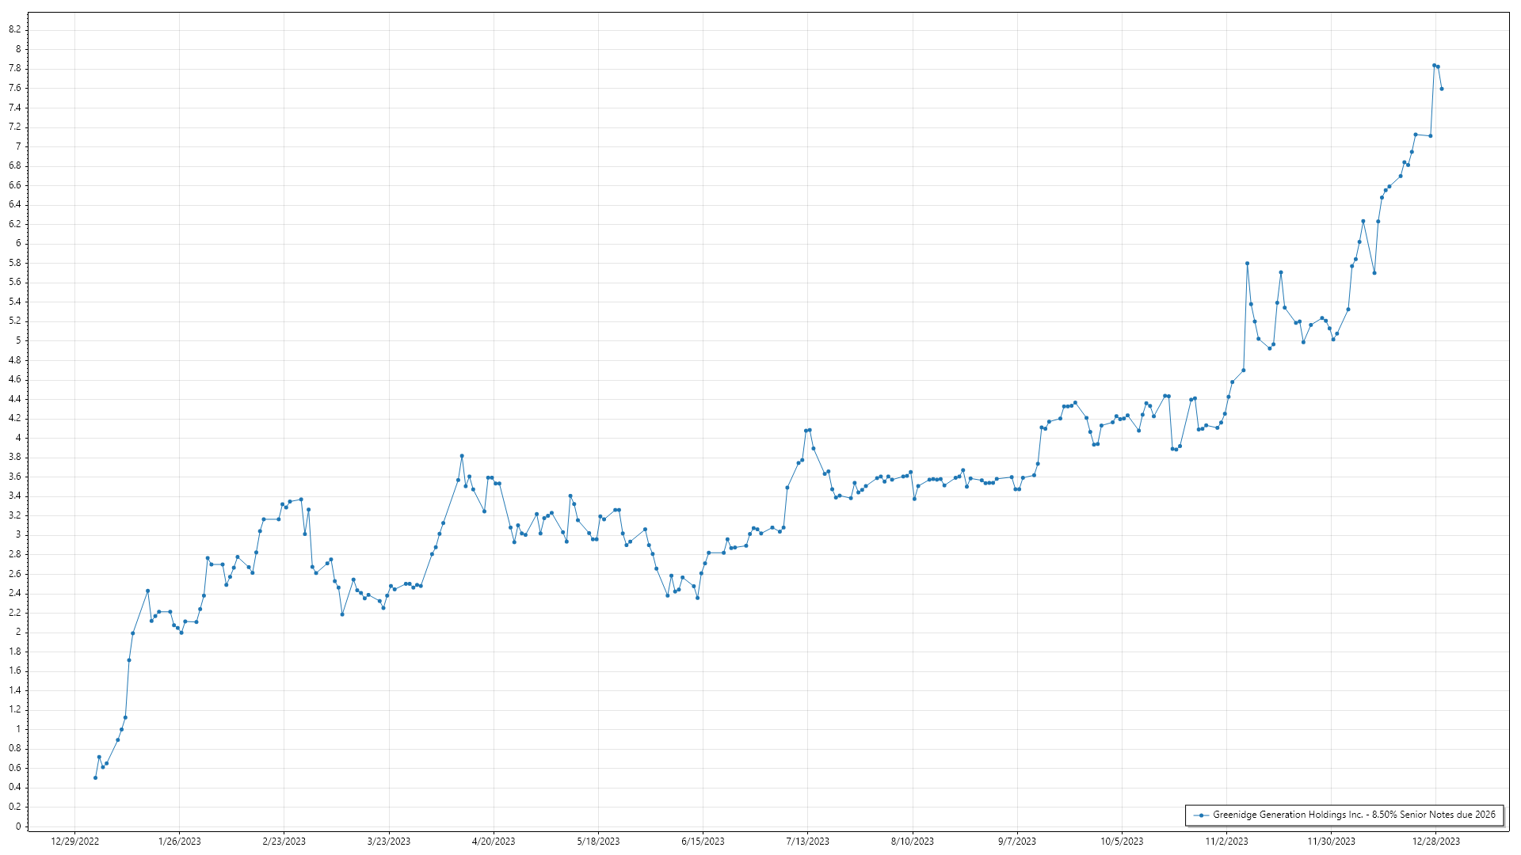This screenshot has width=1521, height=855.
Task: Click the 8.2 y-axis label
Action: [14, 29]
